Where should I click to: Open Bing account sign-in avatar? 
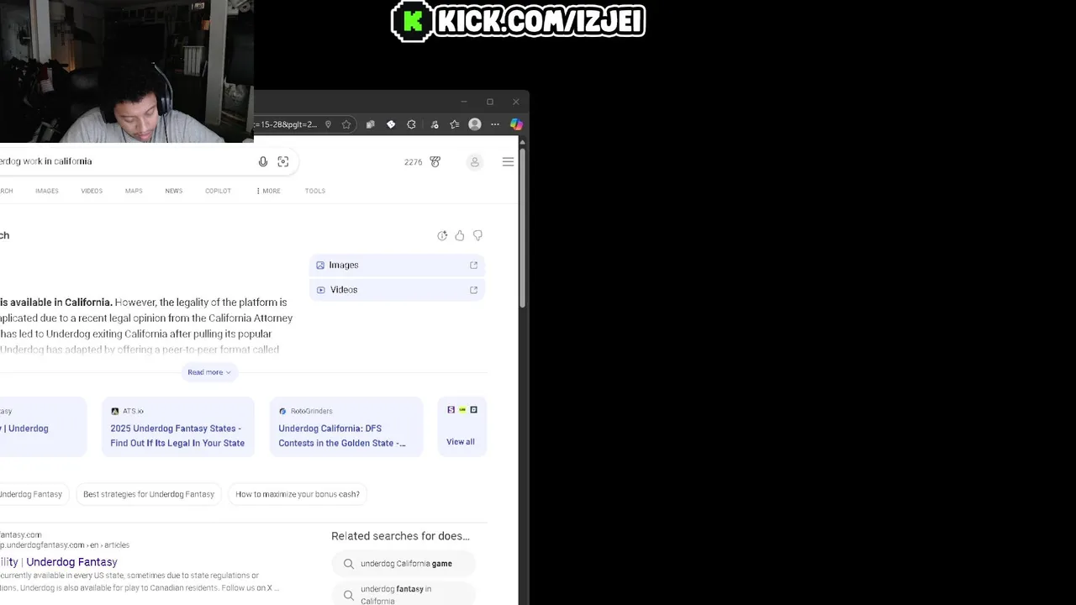[x=475, y=162]
